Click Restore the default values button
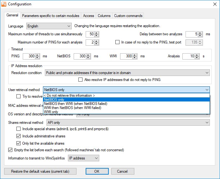 40,171
